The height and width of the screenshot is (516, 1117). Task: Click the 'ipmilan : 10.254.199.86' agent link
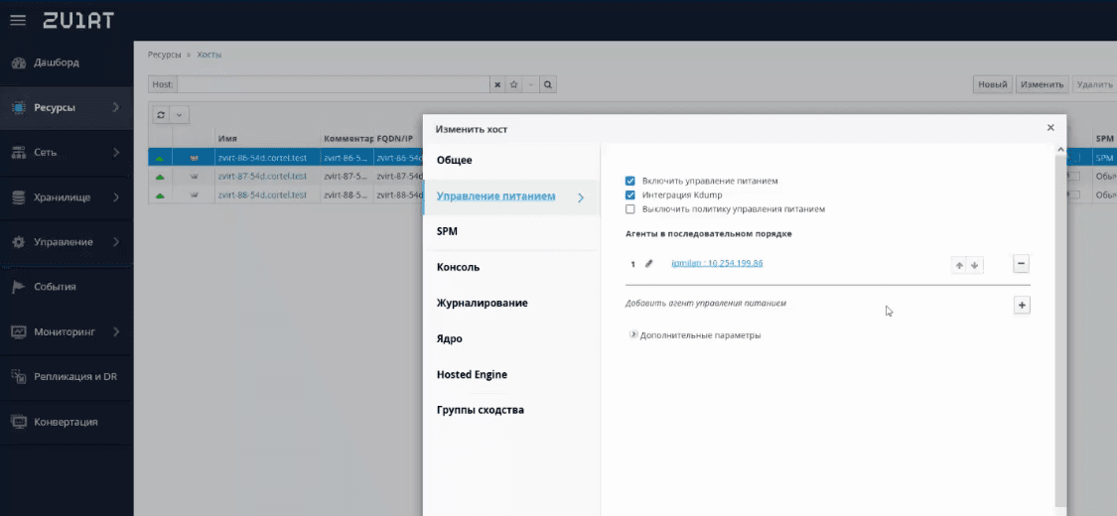point(717,263)
